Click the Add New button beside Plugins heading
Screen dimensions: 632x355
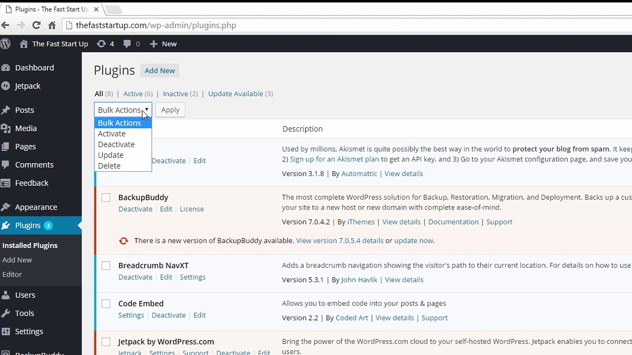click(160, 71)
